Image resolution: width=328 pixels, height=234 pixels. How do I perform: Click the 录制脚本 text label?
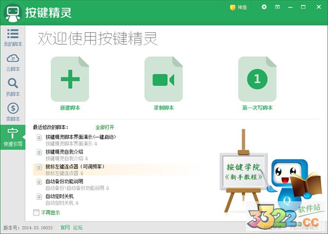[163, 107]
